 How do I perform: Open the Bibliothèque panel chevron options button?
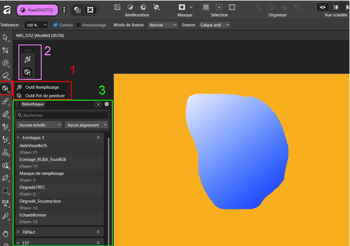point(98,104)
